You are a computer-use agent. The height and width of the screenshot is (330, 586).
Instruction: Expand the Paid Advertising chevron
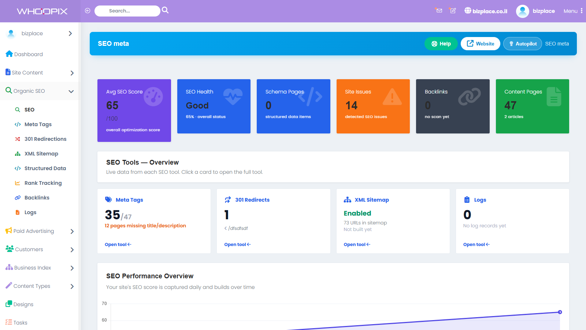(x=72, y=231)
